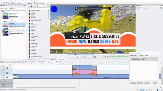Select the 3 point color balance effect
Viewport: 163px width, 91px height.
click(35, 10)
